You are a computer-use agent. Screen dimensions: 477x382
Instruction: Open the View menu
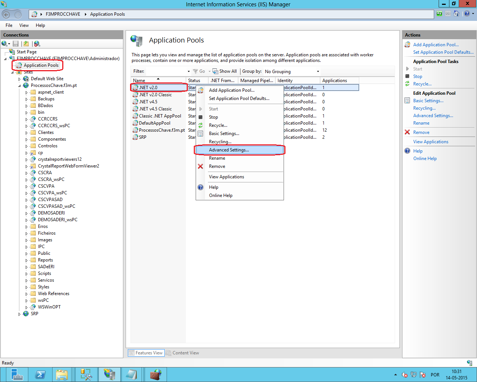pyautogui.click(x=24, y=25)
